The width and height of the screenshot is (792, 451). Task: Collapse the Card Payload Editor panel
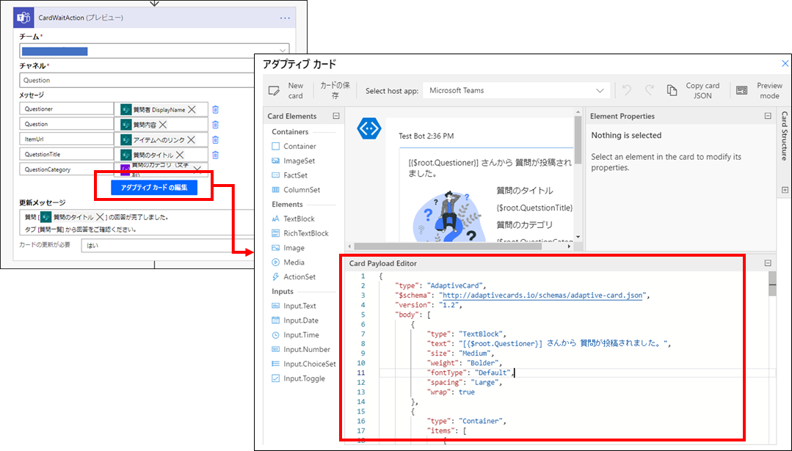click(x=768, y=263)
